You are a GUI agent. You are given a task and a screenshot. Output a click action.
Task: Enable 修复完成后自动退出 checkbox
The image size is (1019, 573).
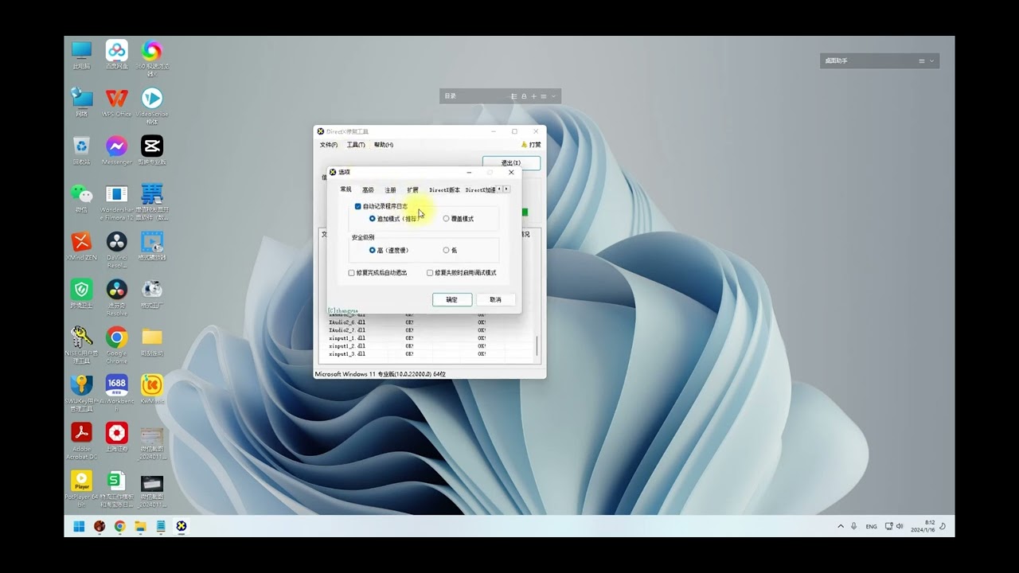[x=352, y=273]
